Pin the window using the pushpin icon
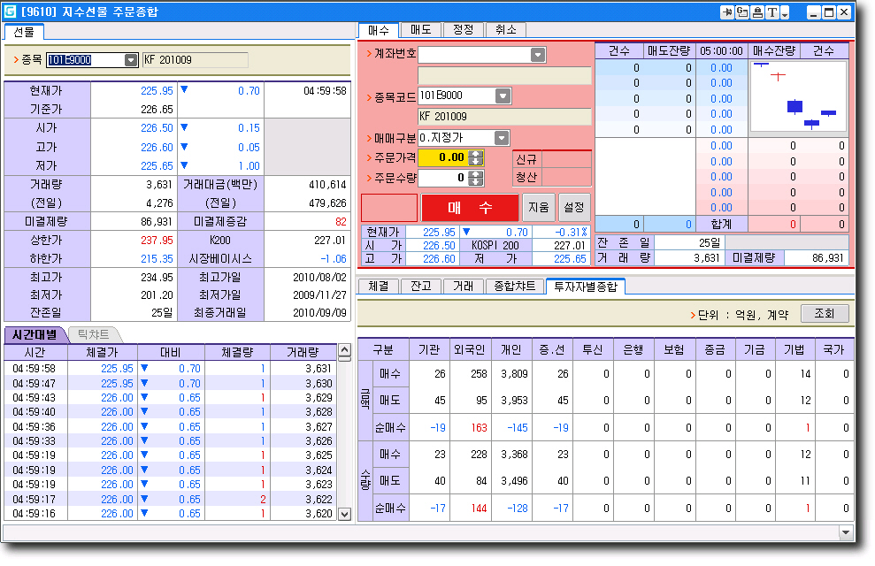 pyautogui.click(x=728, y=12)
